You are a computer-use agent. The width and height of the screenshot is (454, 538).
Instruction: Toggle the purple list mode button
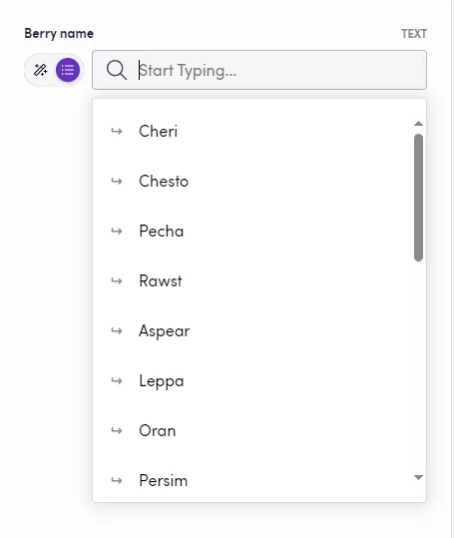(x=68, y=70)
